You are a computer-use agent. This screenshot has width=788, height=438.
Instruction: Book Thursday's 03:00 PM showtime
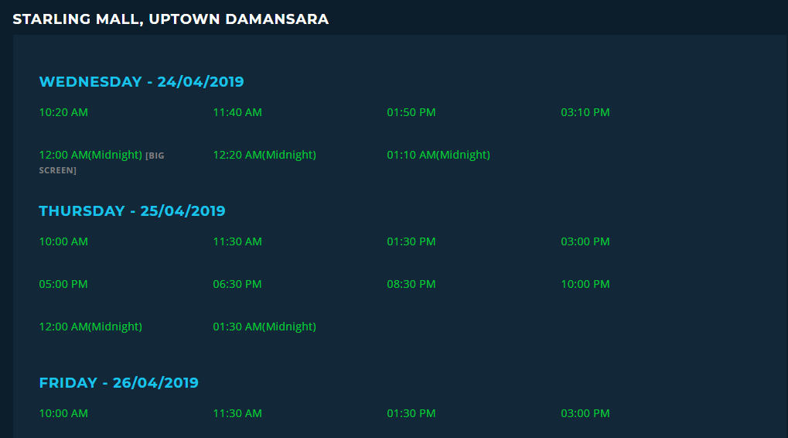(585, 241)
